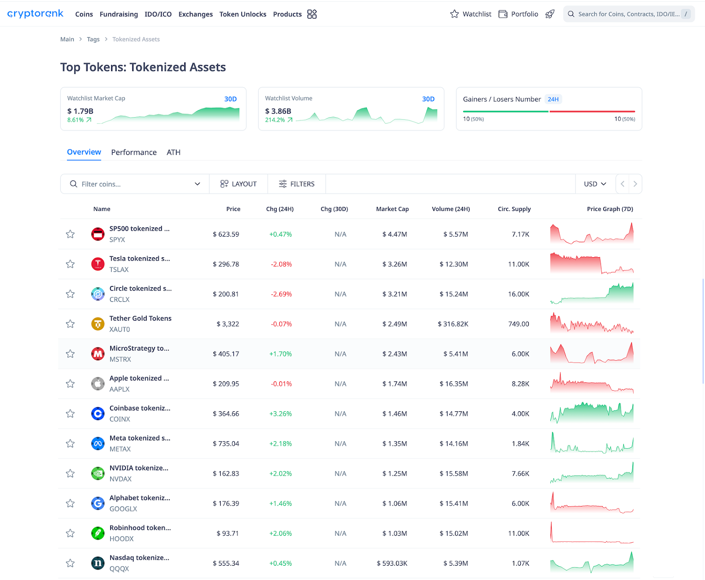
Task: Open COINX 7D price graph
Action: coord(592,413)
